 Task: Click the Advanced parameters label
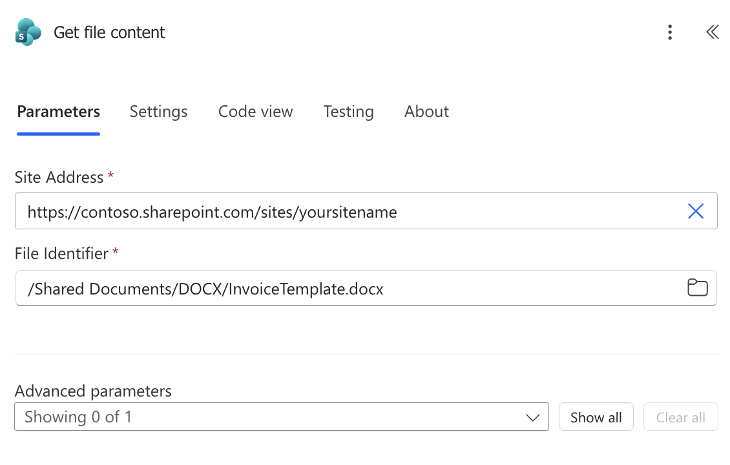93,391
